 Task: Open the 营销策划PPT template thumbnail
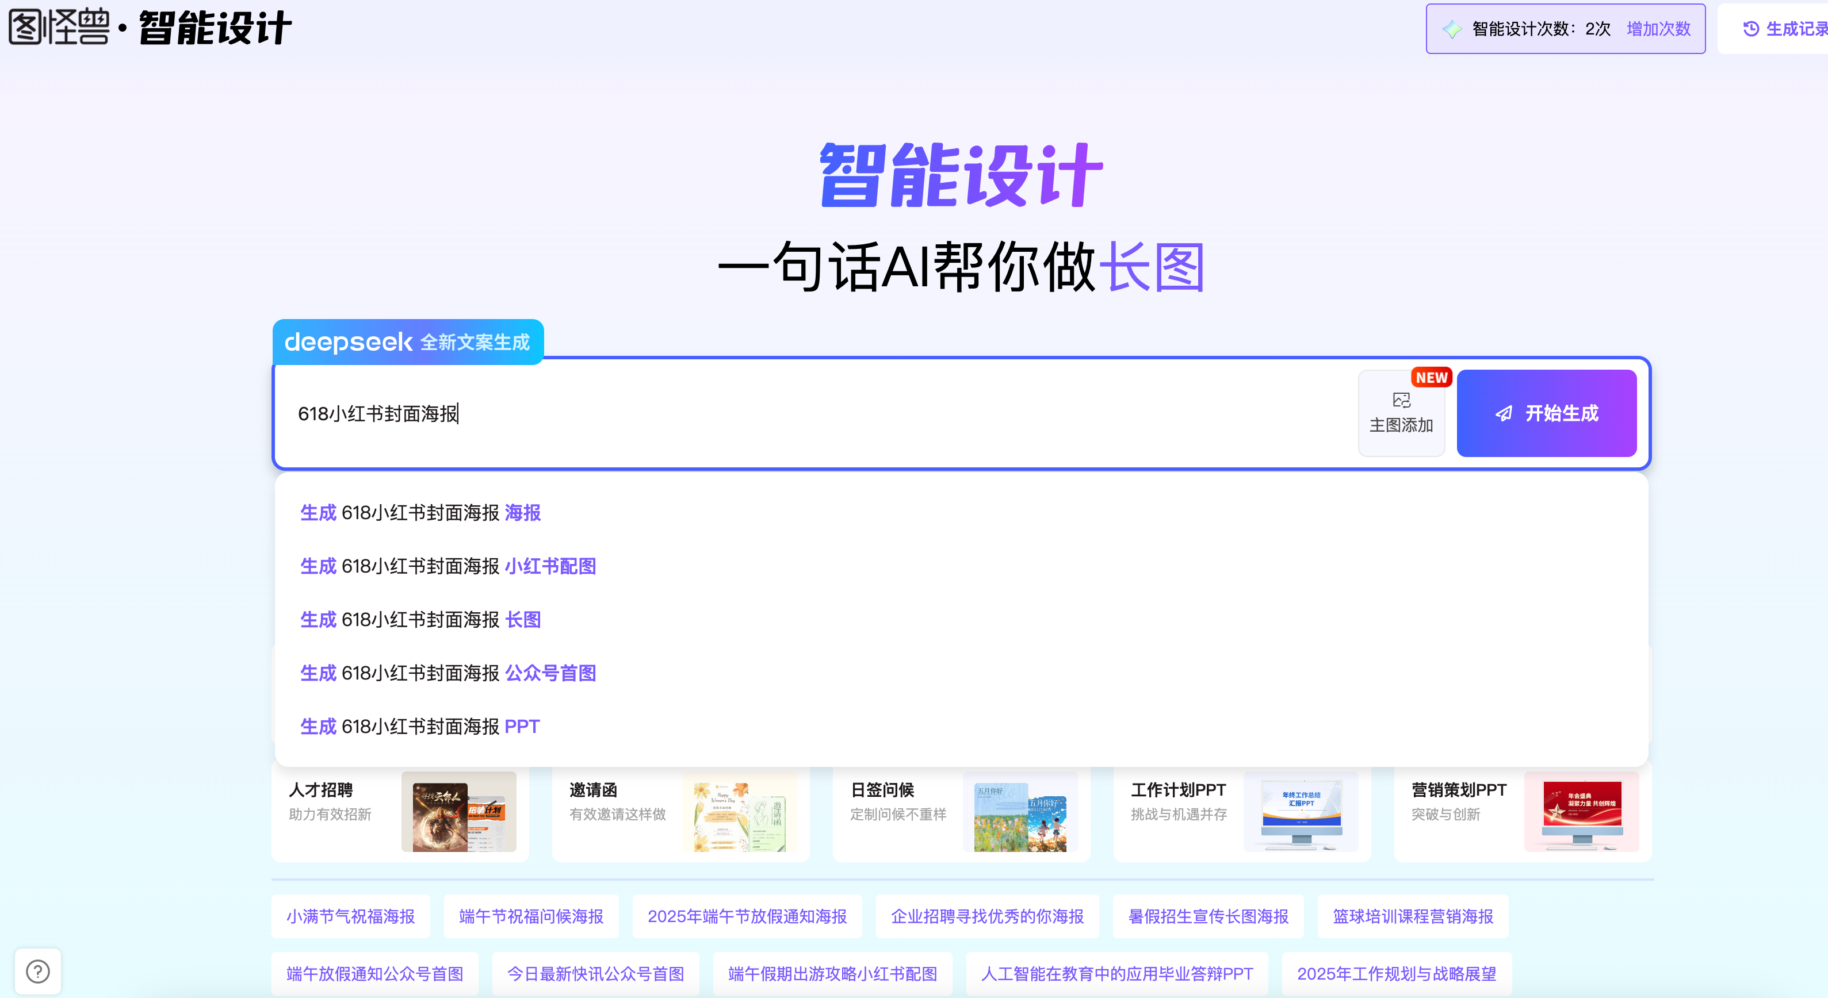point(1582,812)
